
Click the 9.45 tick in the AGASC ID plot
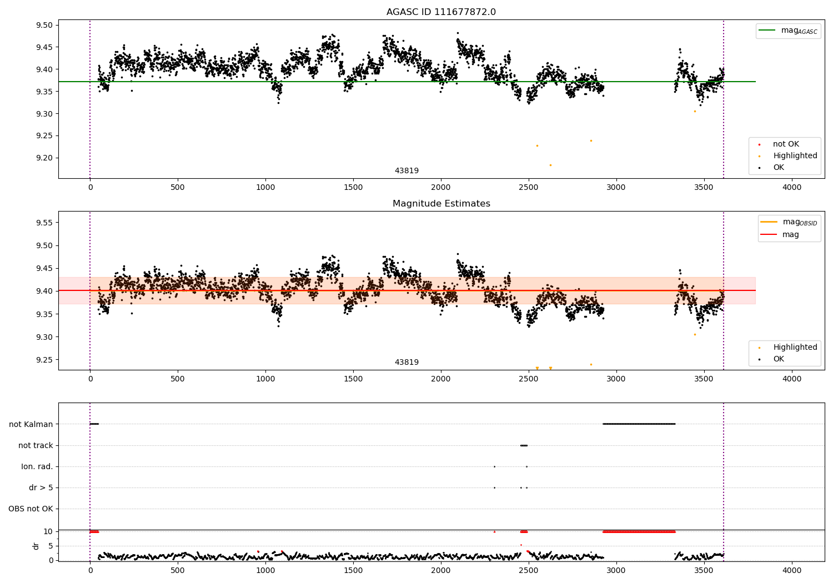pos(43,47)
